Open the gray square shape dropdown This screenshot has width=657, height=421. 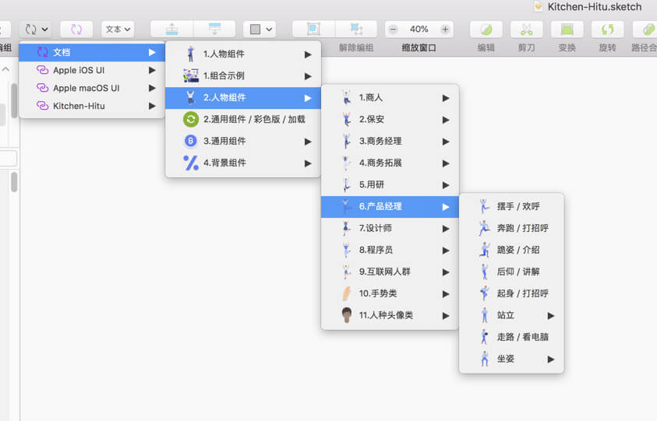[x=260, y=30]
